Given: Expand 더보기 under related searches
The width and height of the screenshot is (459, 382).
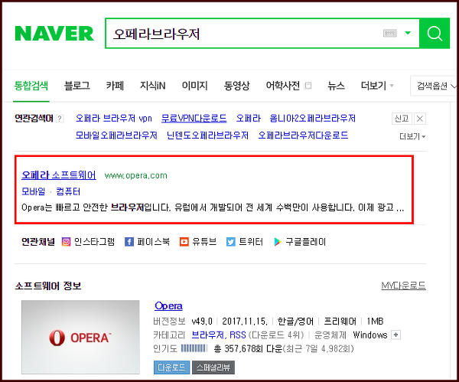Looking at the screenshot, I should coord(412,136).
